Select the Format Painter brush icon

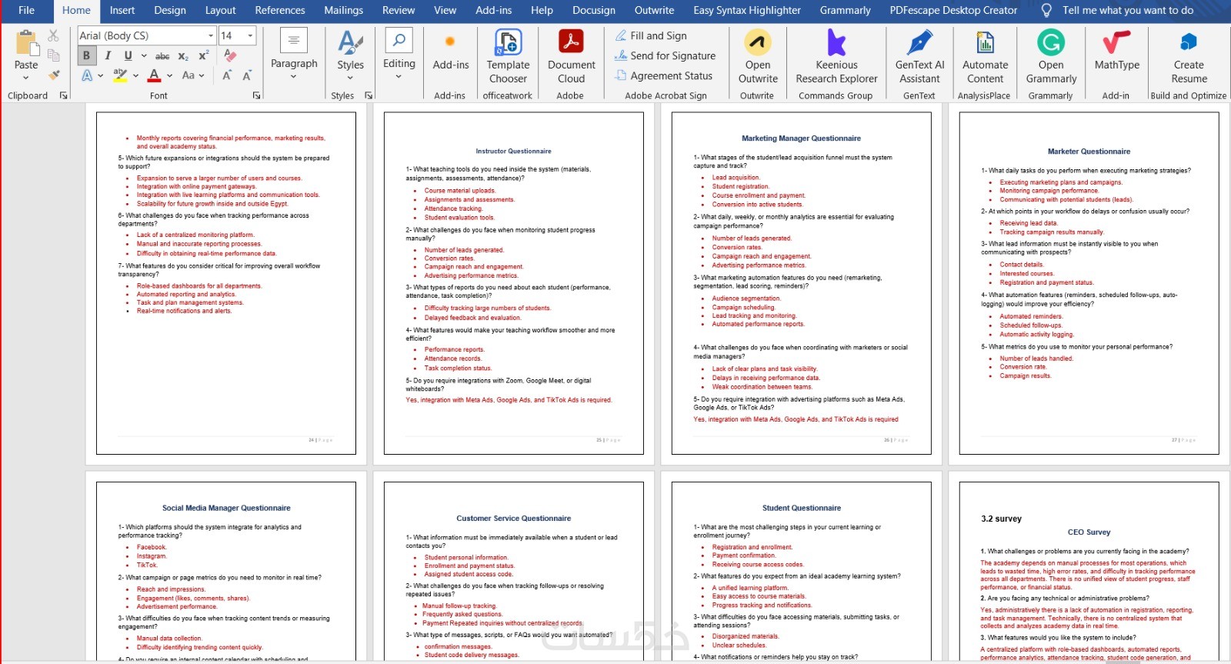click(x=53, y=75)
